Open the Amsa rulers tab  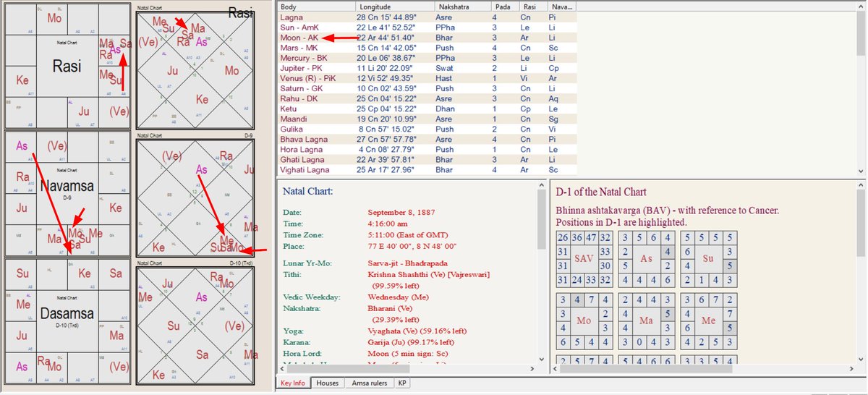click(370, 383)
